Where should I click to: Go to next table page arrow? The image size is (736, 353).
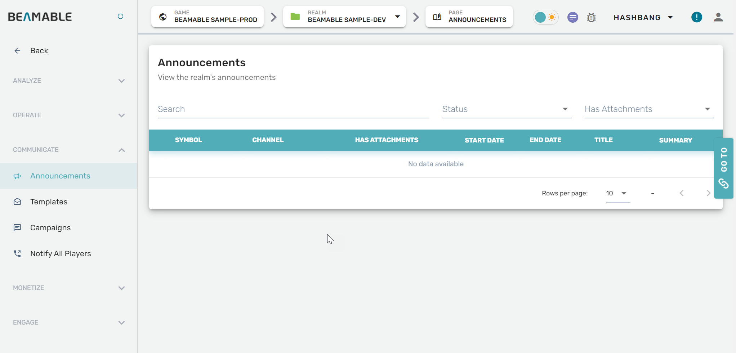click(x=708, y=193)
